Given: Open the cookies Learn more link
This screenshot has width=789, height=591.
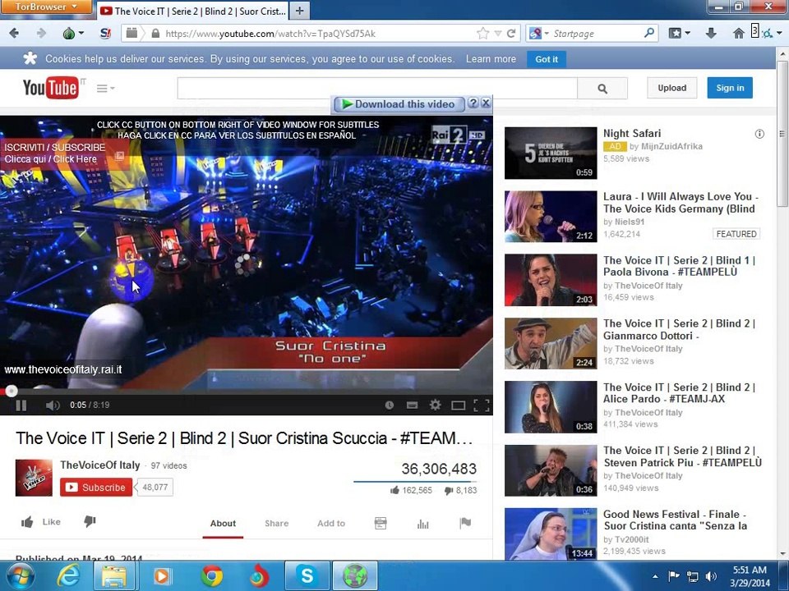Looking at the screenshot, I should pyautogui.click(x=491, y=59).
